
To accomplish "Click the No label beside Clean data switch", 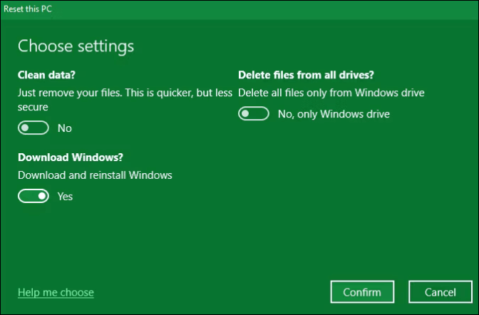I will click(65, 128).
